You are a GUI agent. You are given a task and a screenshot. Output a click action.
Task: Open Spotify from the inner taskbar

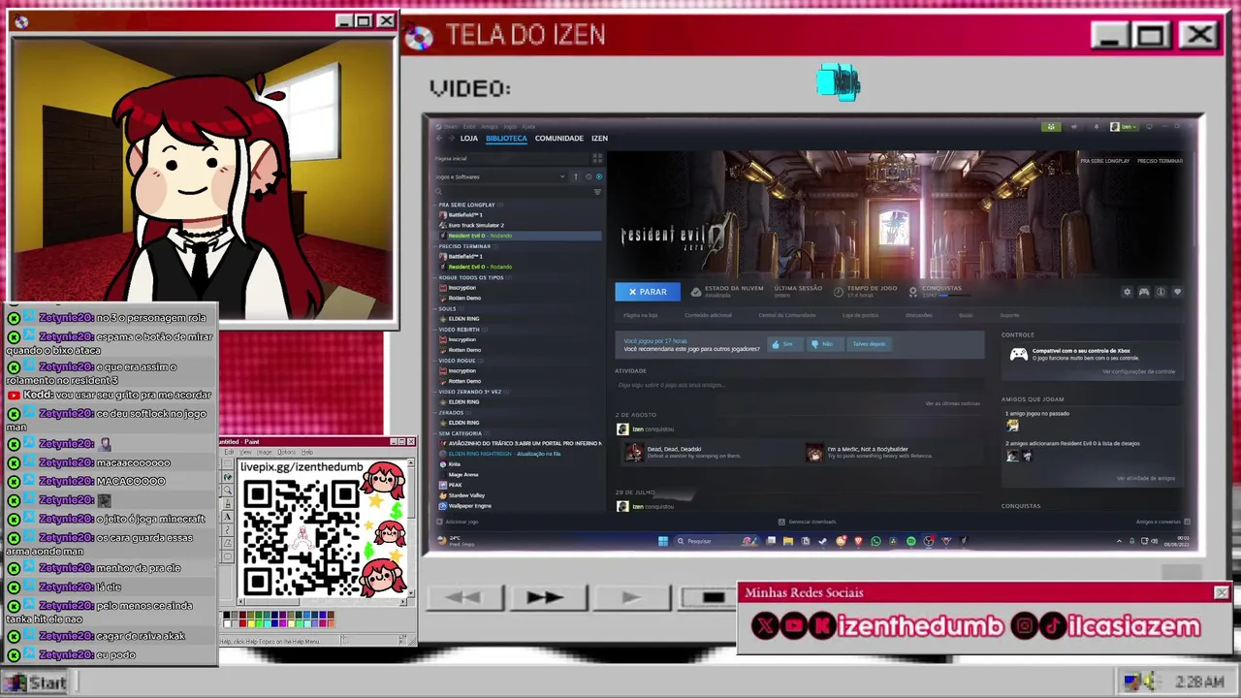click(910, 541)
